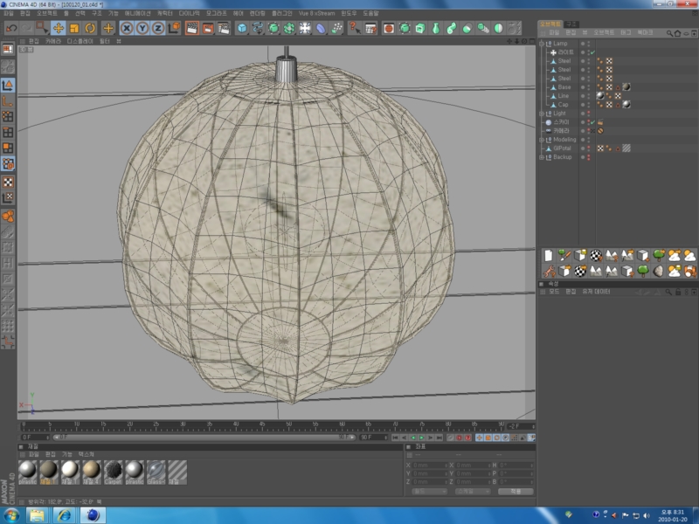The image size is (699, 524).
Task: Select the GIPotal object in the tree
Action: tap(562, 148)
